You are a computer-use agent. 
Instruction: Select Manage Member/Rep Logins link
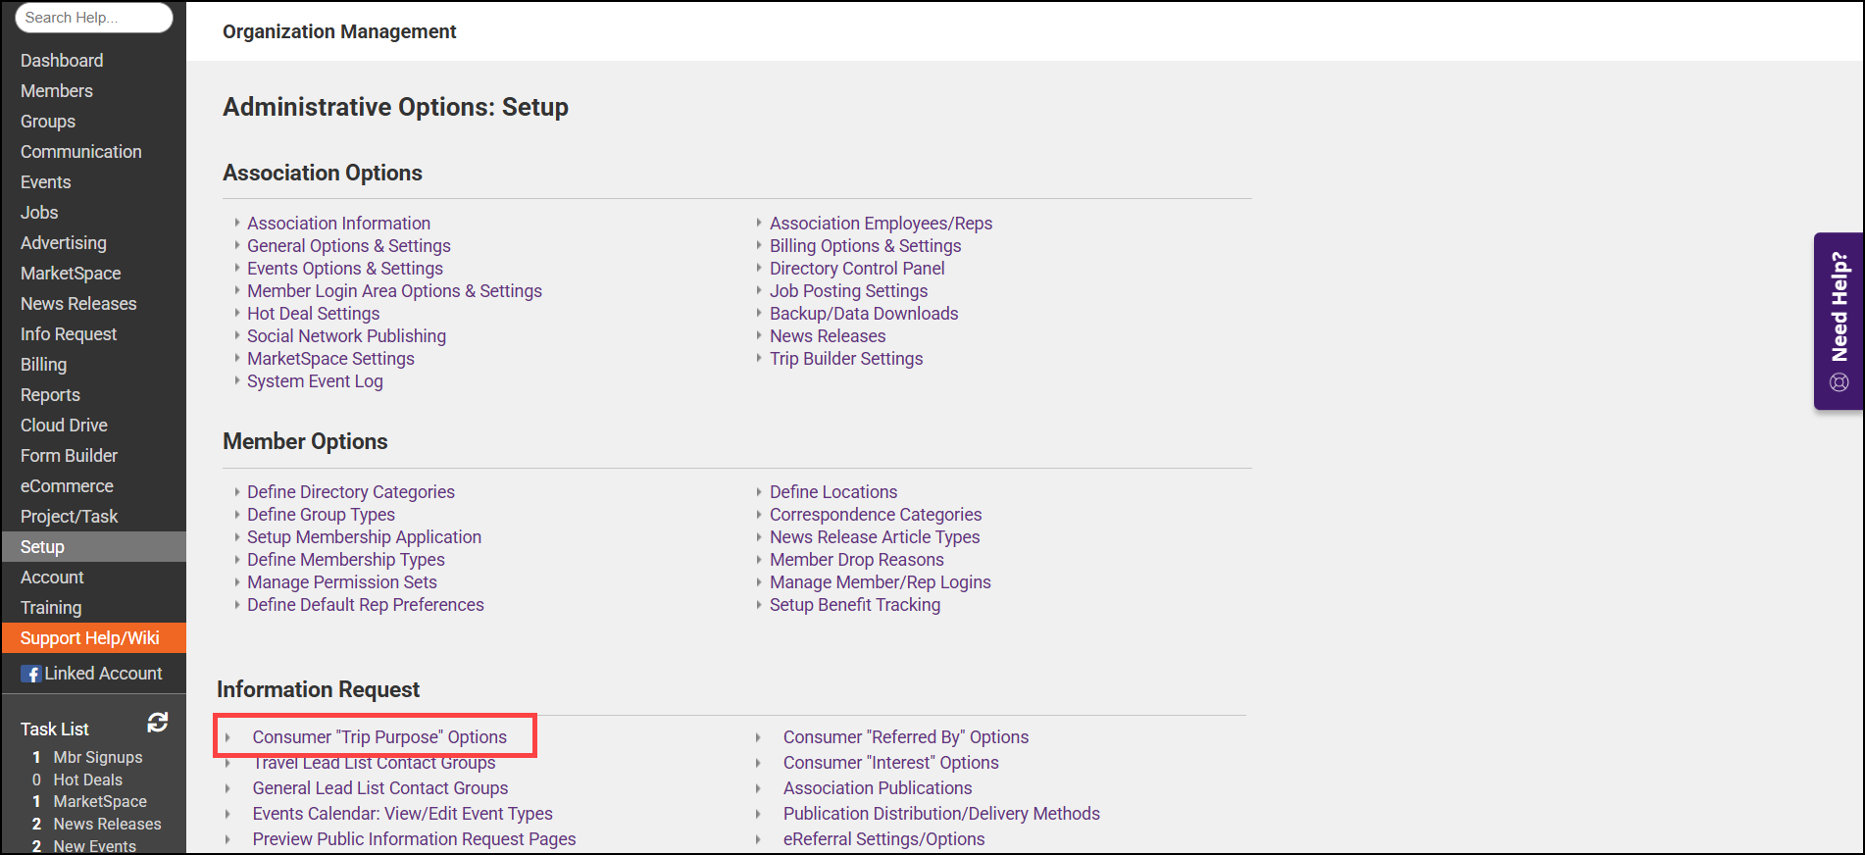pyautogui.click(x=880, y=582)
